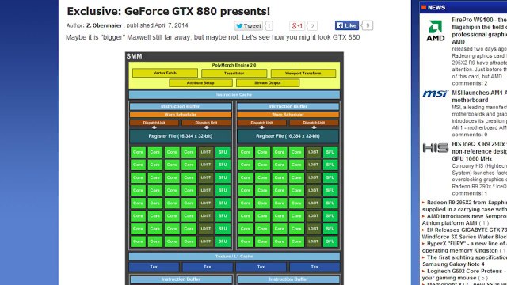Open Samsung Galaxy Note 4 specification link
The image size is (507, 285).
tap(465, 260)
